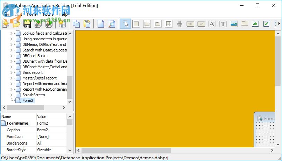This screenshot has width=282, height=161.
Task: Click the FormName property row
Action: (34, 123)
